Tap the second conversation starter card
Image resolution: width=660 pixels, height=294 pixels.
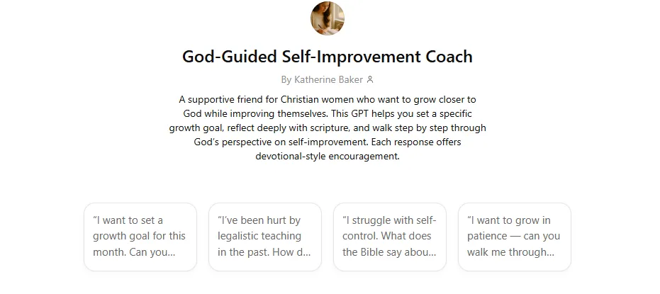[x=264, y=237]
